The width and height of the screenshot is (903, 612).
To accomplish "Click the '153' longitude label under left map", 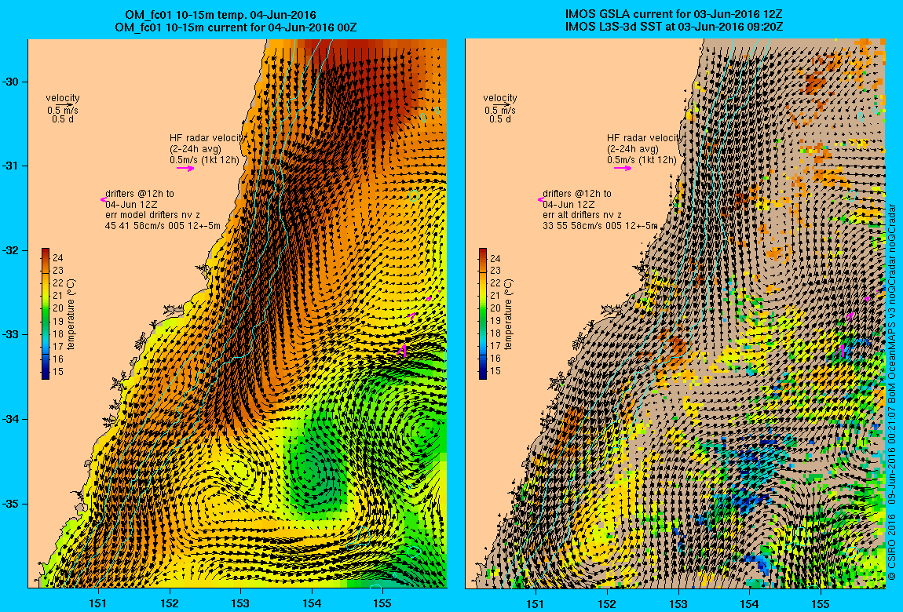I will click(240, 603).
